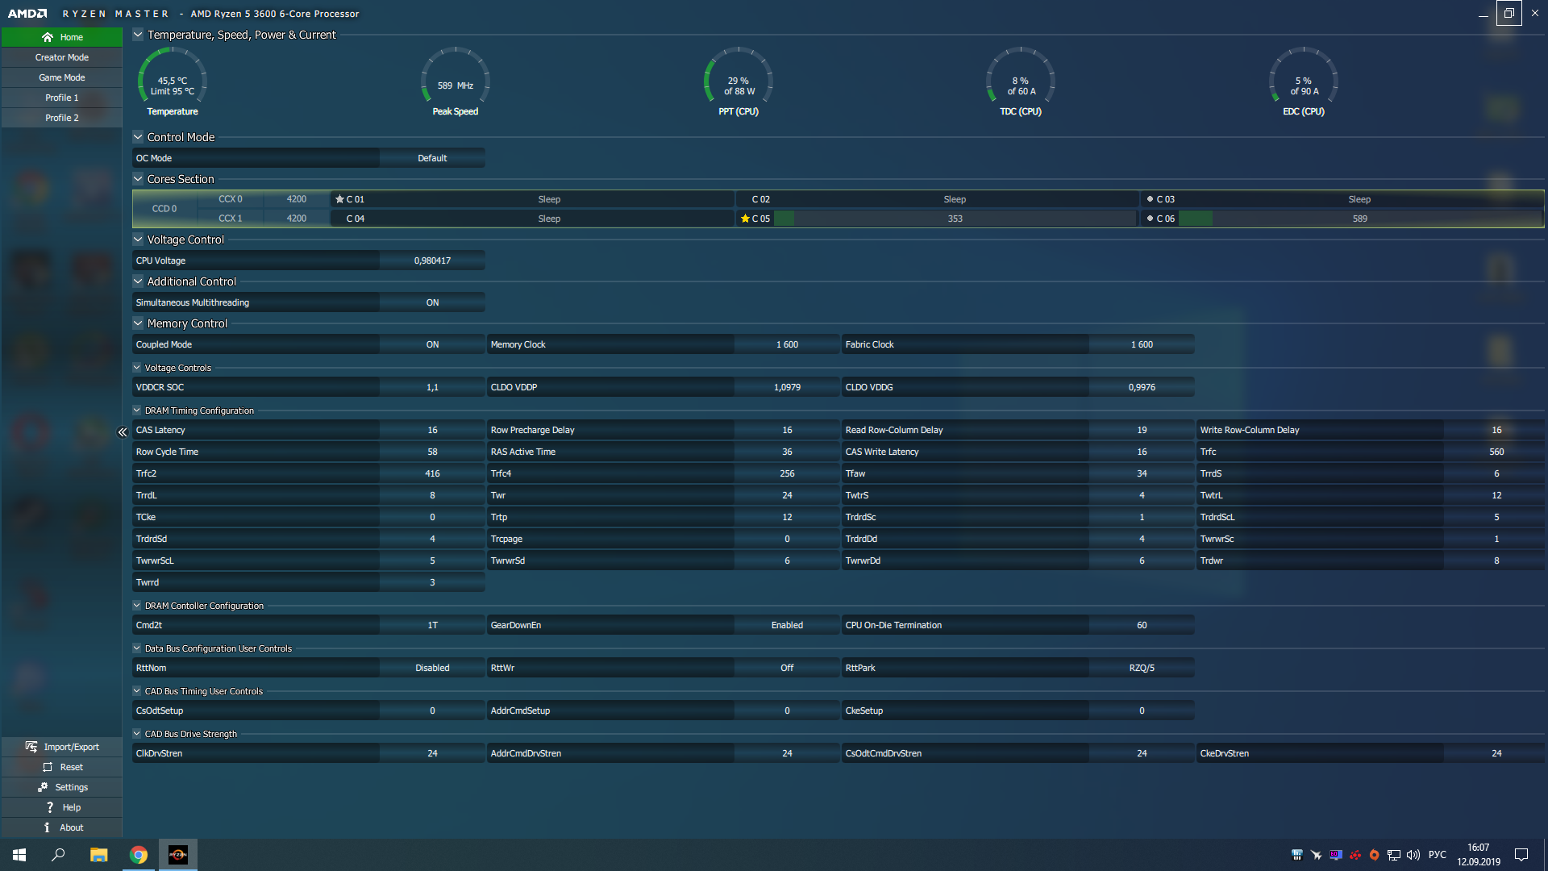The image size is (1548, 871).
Task: Collapse DRAM Timing Configuration section
Action: [x=137, y=410]
